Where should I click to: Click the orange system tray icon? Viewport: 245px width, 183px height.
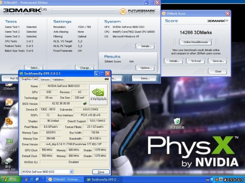coord(217,180)
